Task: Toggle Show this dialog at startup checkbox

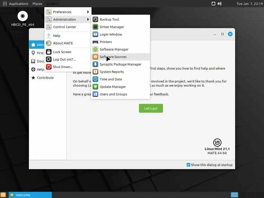Action: tap(188, 165)
